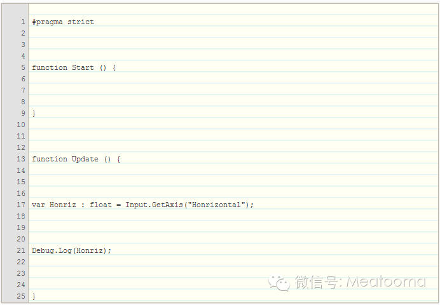
Task: Click the '#pragma strict' code line
Action: [x=63, y=22]
